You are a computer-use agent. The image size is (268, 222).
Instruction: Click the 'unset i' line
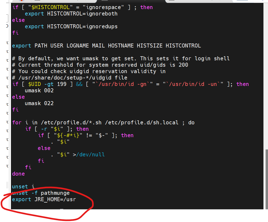(x=23, y=187)
